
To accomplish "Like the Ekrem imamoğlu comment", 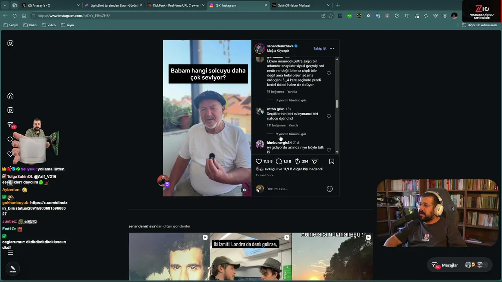I will click(329, 73).
